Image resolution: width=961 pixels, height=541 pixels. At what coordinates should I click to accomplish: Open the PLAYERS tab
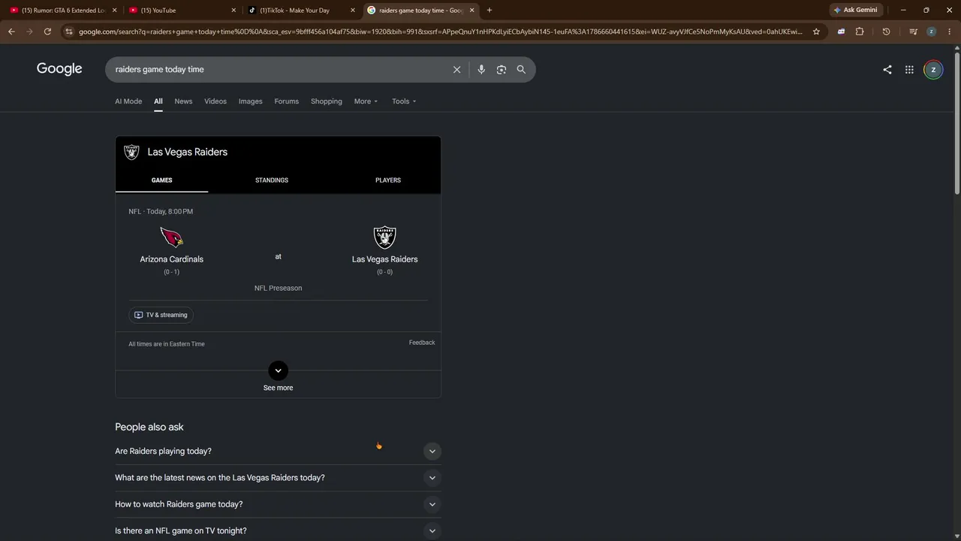(x=388, y=180)
